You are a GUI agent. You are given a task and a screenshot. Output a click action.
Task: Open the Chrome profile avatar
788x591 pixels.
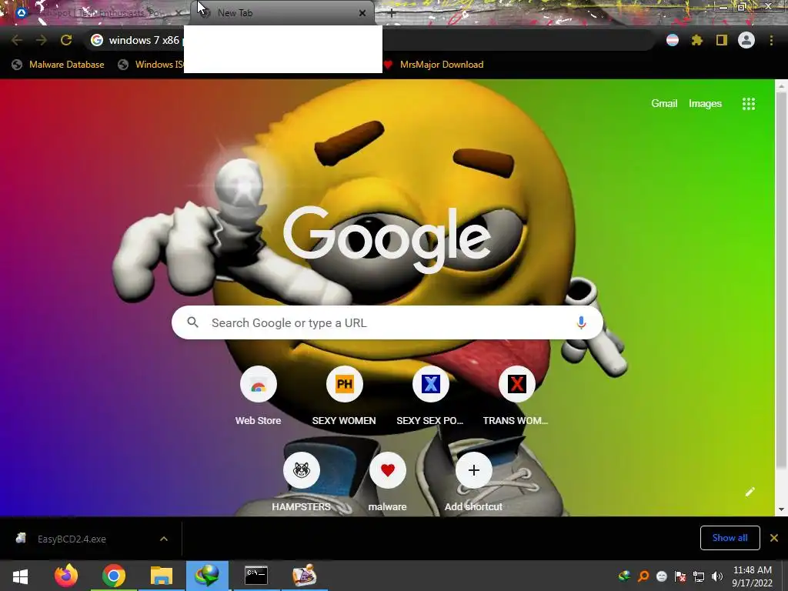(746, 40)
